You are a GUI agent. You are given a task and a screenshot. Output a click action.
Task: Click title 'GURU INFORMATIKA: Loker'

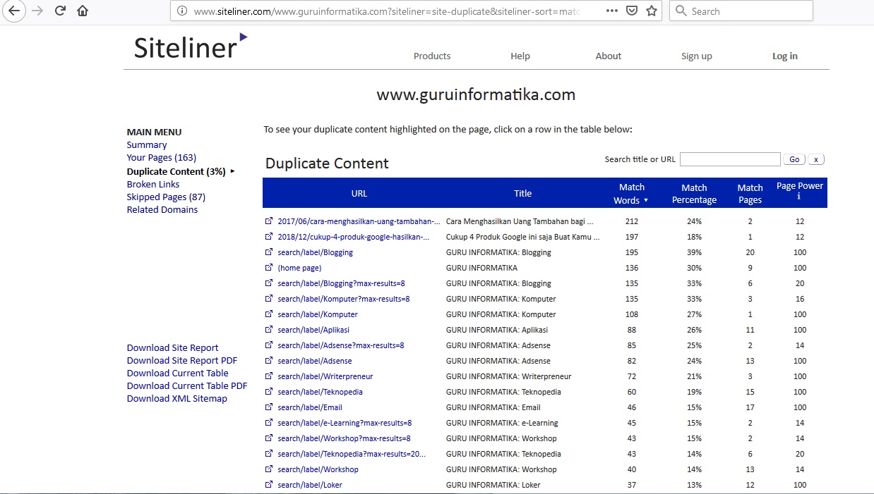pos(493,485)
